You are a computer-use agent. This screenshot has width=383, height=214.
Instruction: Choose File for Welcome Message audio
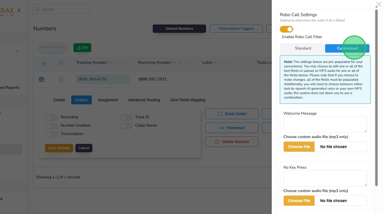coord(299,147)
